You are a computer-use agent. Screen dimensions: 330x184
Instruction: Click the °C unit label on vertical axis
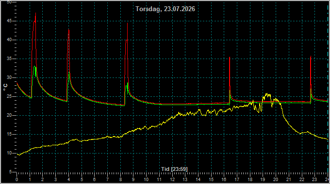pyautogui.click(x=5, y=87)
